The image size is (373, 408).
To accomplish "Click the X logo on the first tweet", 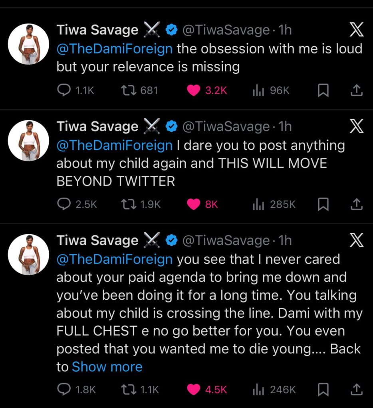I will click(x=357, y=29).
